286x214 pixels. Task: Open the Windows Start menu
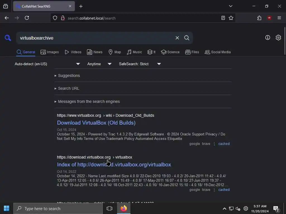(x=7, y=208)
